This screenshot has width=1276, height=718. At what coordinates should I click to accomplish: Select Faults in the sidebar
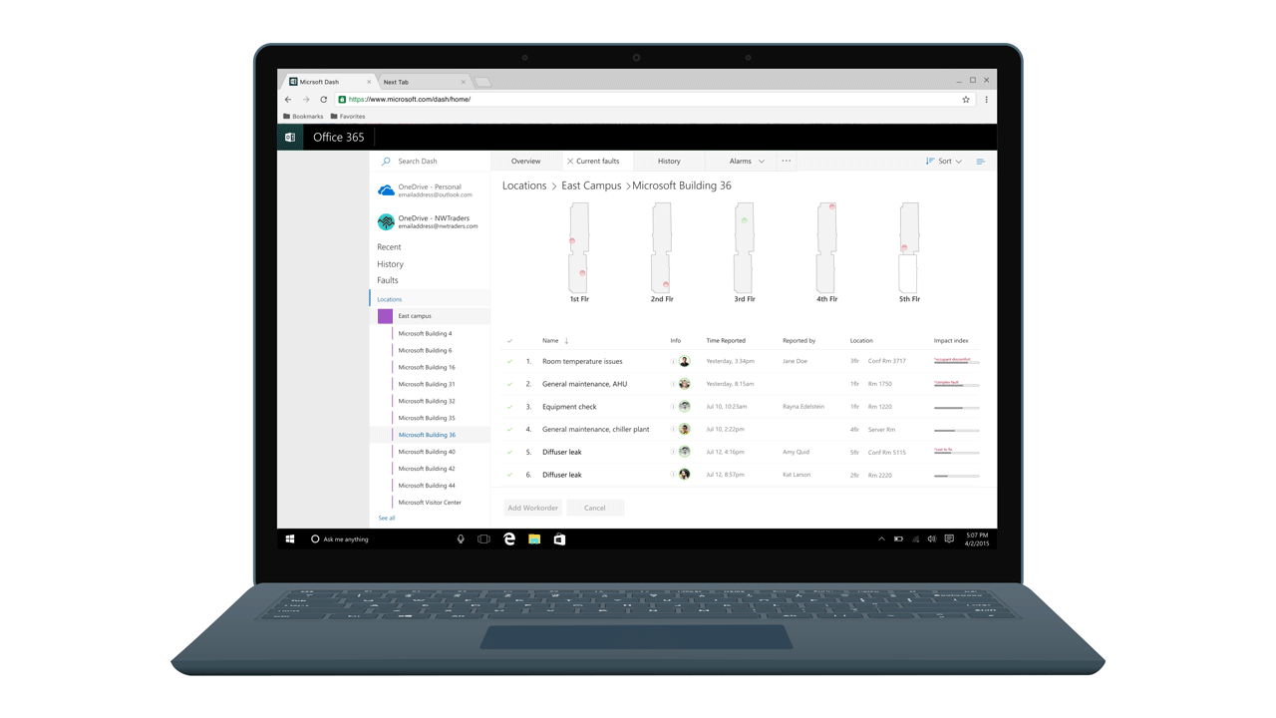click(388, 280)
